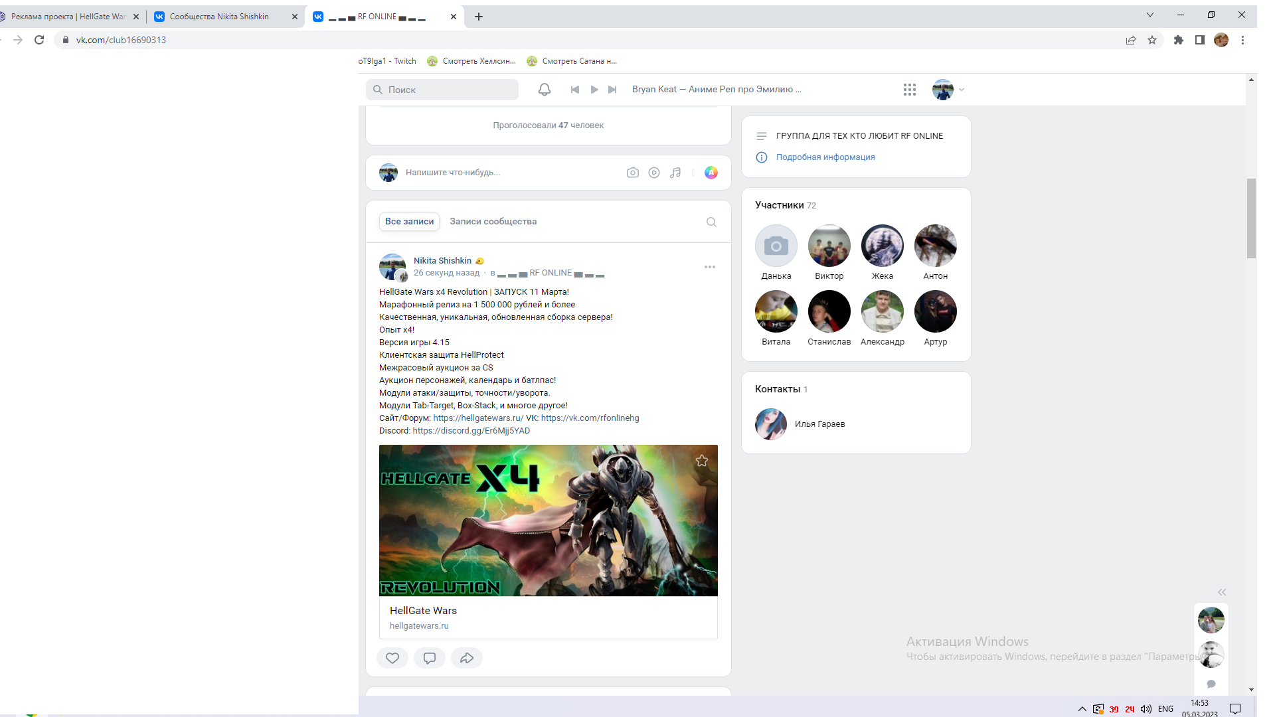This screenshot has height=717, width=1275.
Task: Like the HellGate Wars post
Action: [x=392, y=658]
